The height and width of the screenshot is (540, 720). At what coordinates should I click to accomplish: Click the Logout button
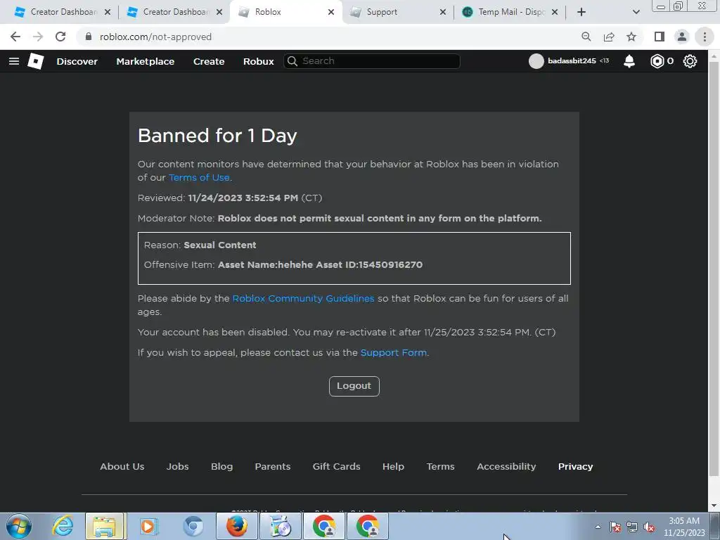click(354, 386)
